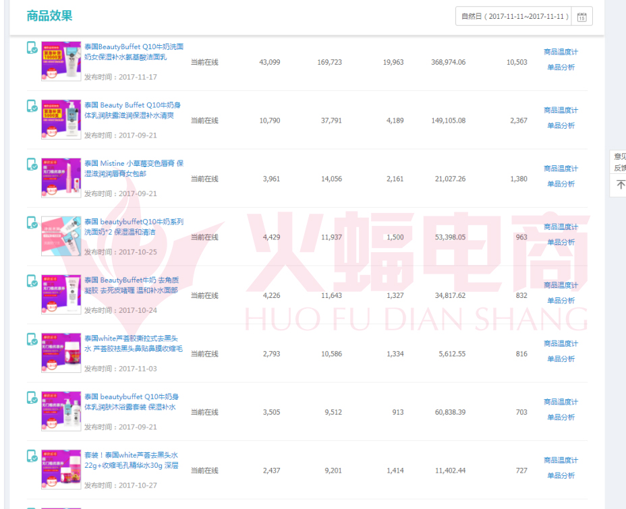
Task: Click 单品分析 for 牛奶 去角质凝胶 row
Action: [x=561, y=301]
